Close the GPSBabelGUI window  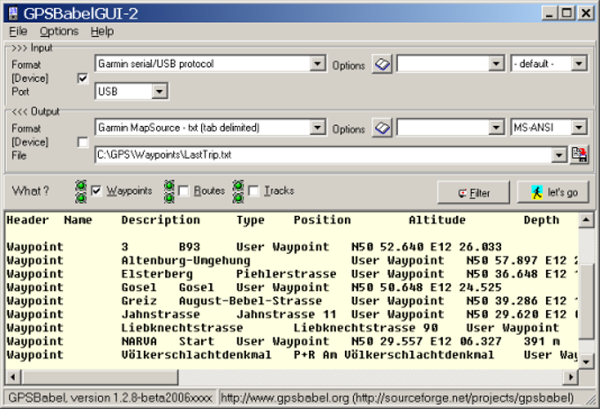(586, 13)
